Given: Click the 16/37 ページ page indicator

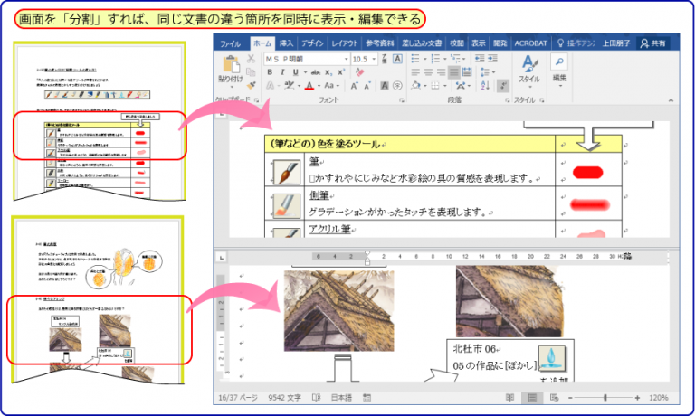Looking at the screenshot, I should [238, 398].
